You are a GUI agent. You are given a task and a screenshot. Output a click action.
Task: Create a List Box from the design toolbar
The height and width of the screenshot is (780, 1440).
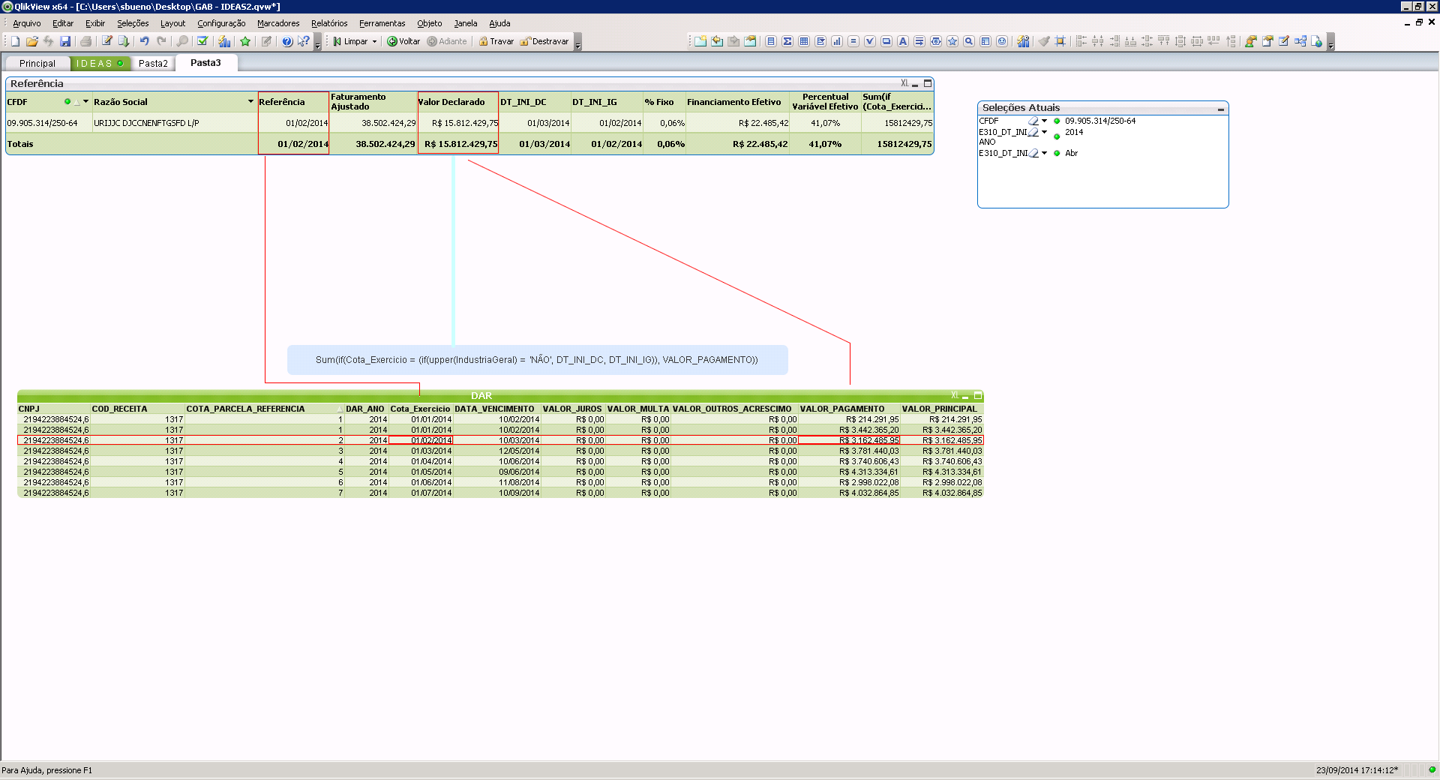click(771, 41)
